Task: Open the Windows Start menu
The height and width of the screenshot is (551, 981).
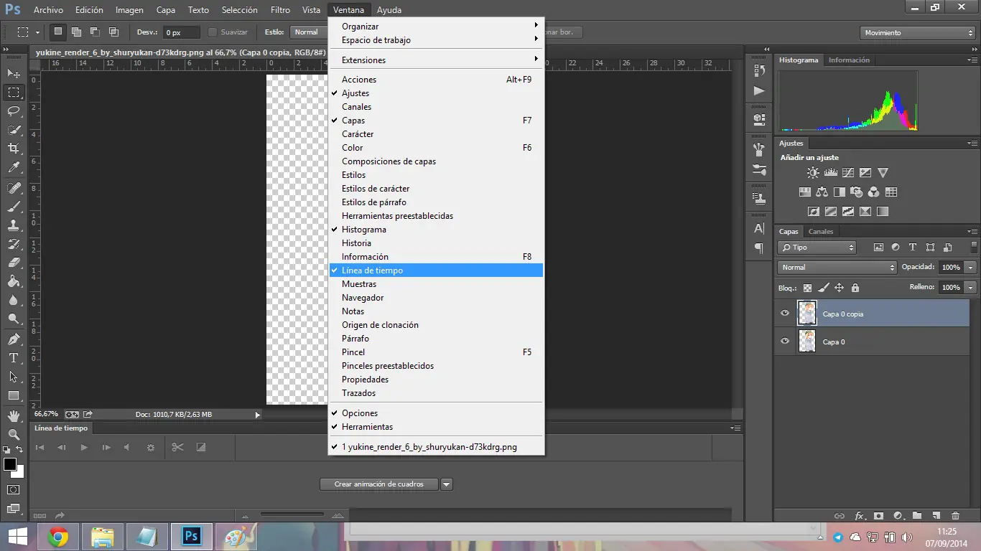Action: coord(17,536)
